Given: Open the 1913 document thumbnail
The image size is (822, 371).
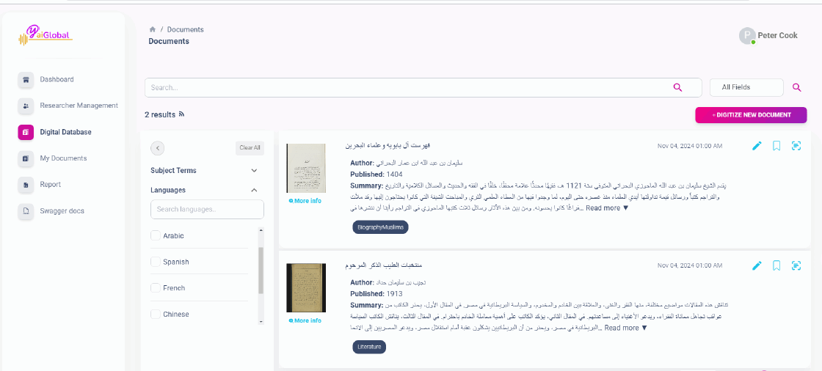Looking at the screenshot, I should 305,287.
